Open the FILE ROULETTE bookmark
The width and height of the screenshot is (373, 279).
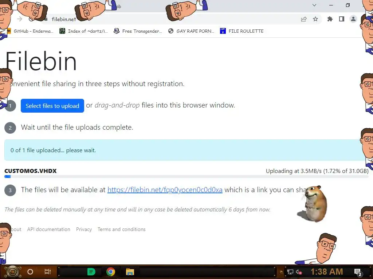point(242,31)
